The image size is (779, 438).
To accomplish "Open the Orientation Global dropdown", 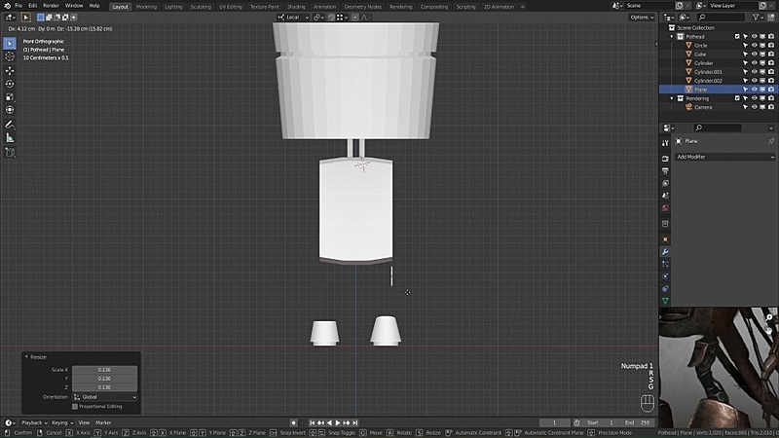I will [105, 397].
